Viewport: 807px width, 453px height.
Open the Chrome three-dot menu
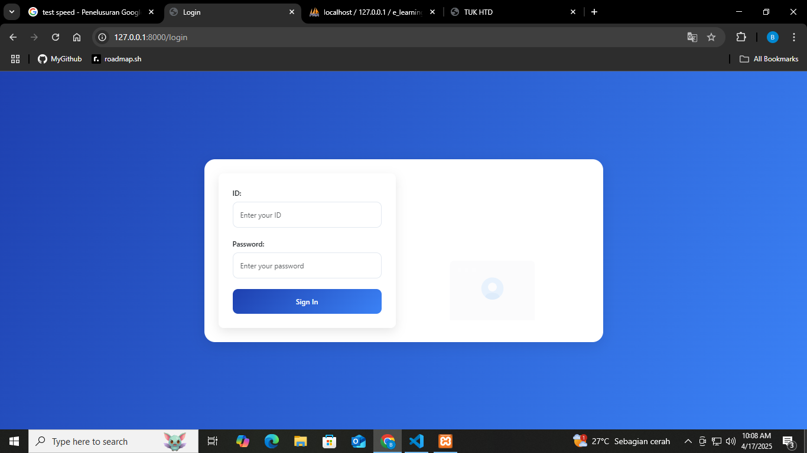click(794, 37)
